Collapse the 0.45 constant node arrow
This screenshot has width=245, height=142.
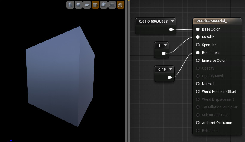(x=171, y=69)
